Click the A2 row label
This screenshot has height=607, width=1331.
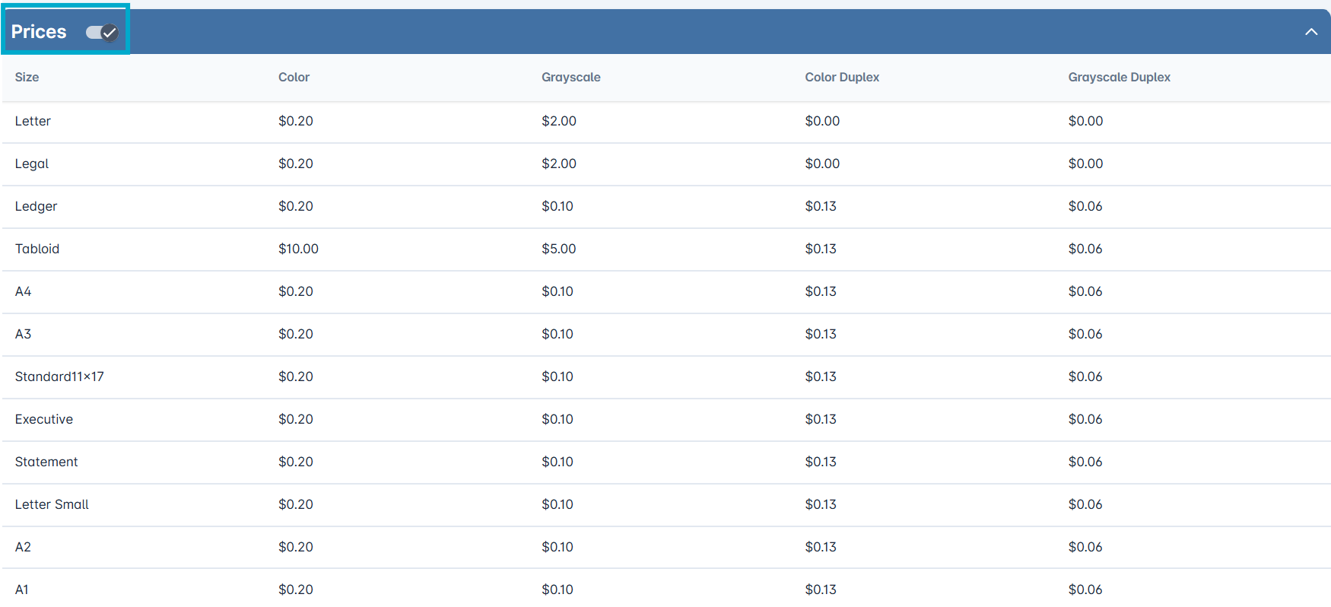coord(23,547)
